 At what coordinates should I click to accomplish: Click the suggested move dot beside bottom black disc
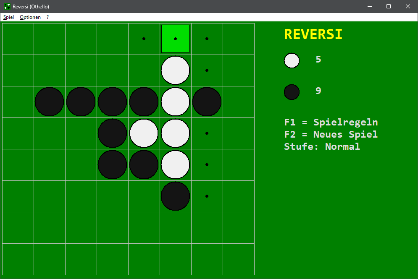pyautogui.click(x=207, y=196)
